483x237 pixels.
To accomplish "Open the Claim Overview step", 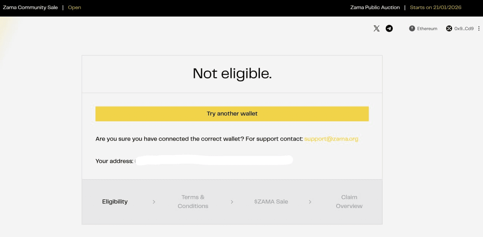I will 349,202.
